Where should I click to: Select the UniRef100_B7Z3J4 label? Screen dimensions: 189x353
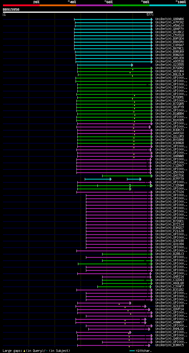point(170,225)
